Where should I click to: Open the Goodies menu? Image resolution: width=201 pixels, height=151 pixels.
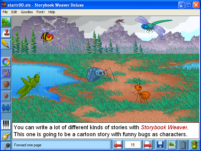27,12
